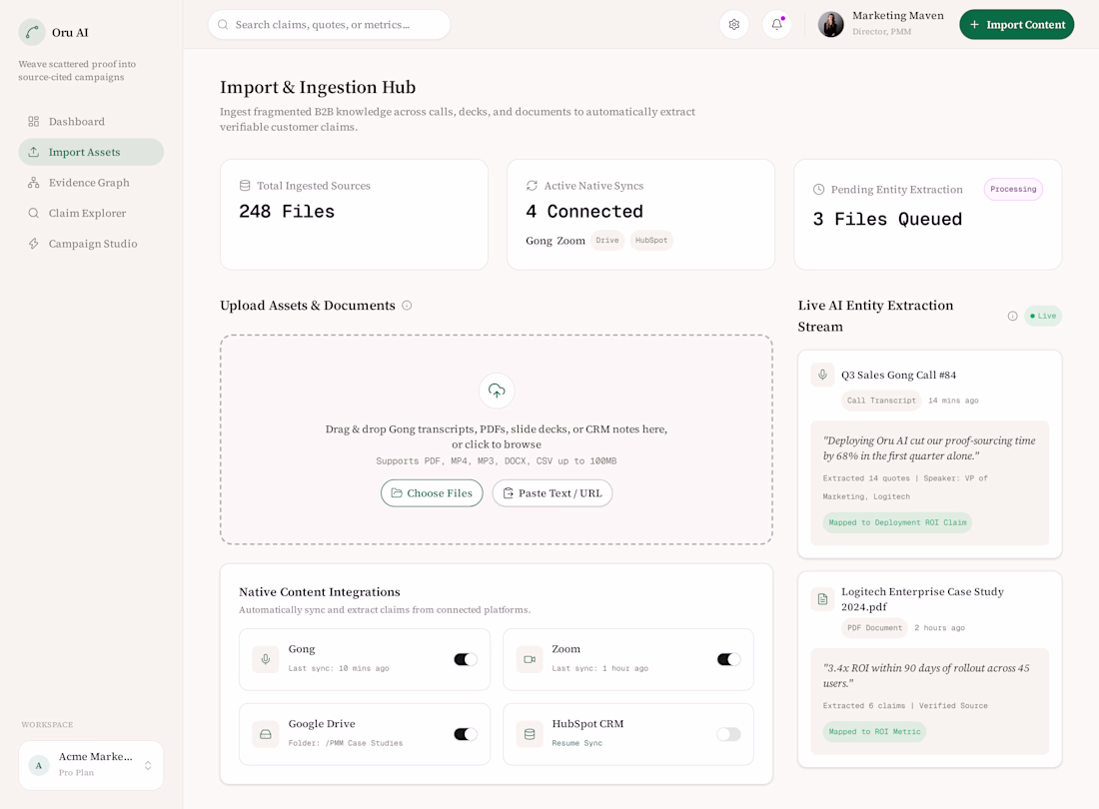This screenshot has height=809, width=1099.
Task: Click the 4 Connected value
Action: [x=584, y=212]
